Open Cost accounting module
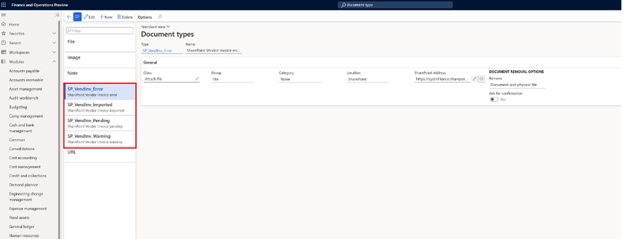 [x=23, y=158]
